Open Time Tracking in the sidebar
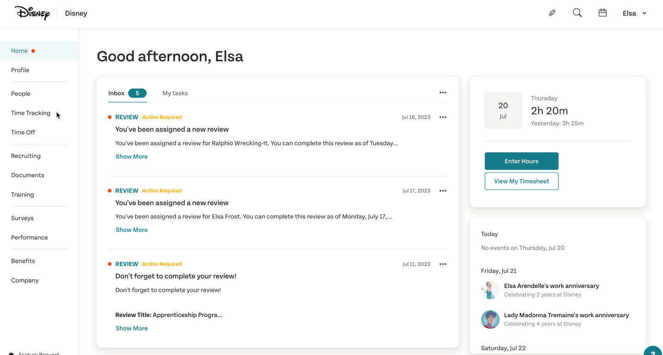 pos(31,113)
